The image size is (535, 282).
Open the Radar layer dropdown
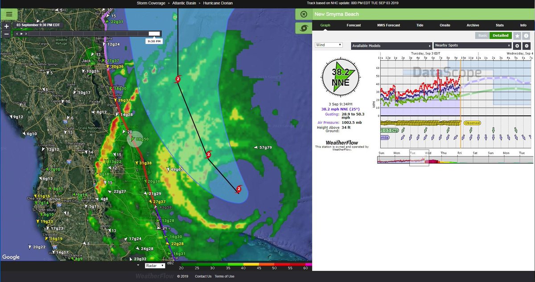coord(155,266)
